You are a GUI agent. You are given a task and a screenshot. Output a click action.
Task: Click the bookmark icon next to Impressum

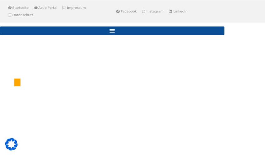click(64, 8)
